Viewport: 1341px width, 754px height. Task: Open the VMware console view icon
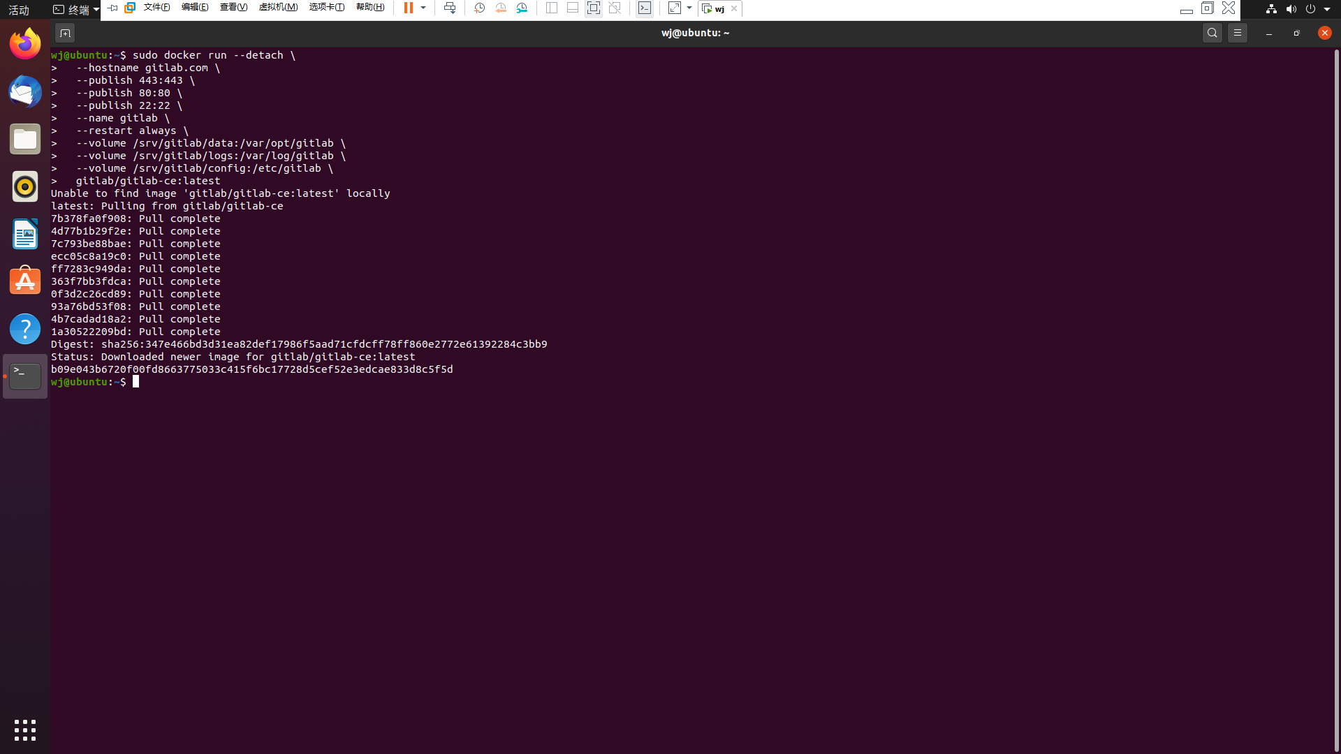tap(645, 8)
